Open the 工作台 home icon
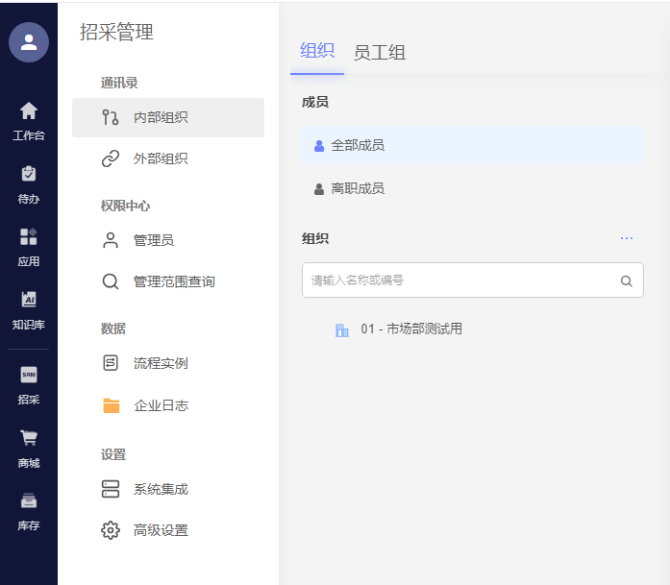The height and width of the screenshot is (585, 670). (29, 111)
